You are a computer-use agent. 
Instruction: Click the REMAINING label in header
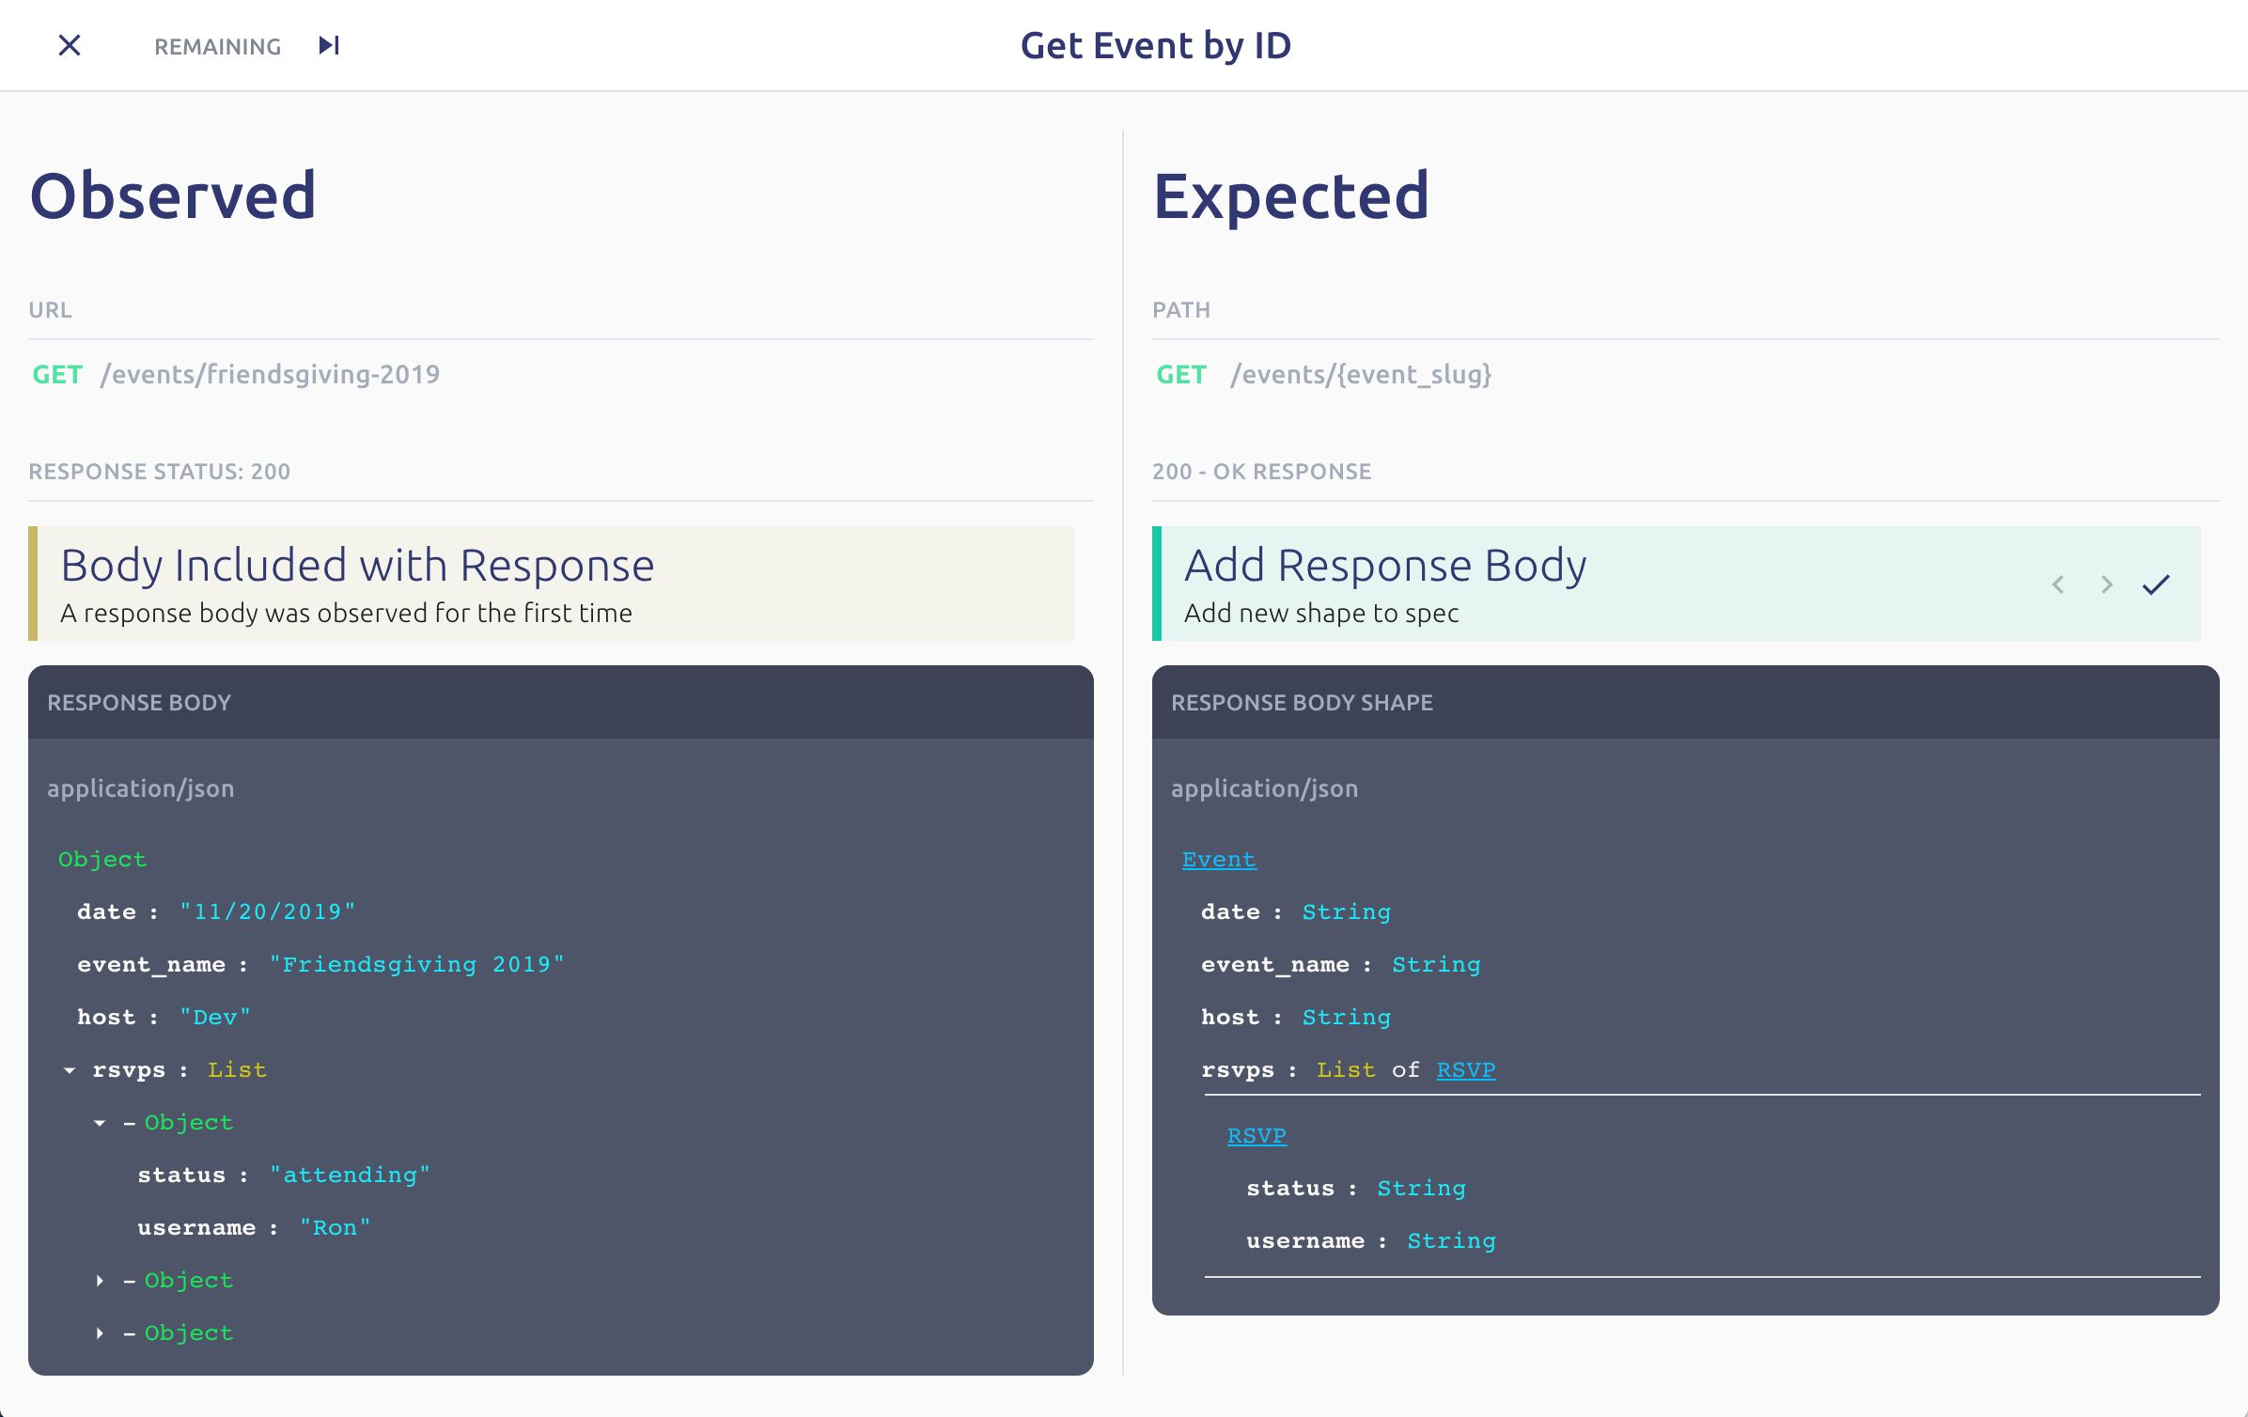[218, 46]
